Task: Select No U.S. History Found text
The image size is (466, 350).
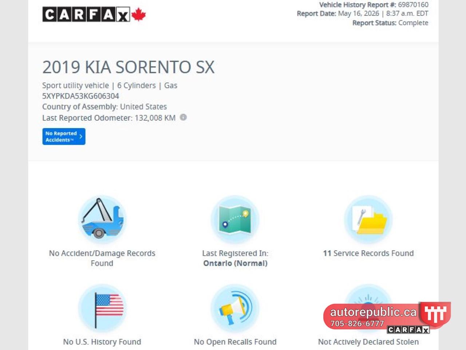Action: click(102, 342)
